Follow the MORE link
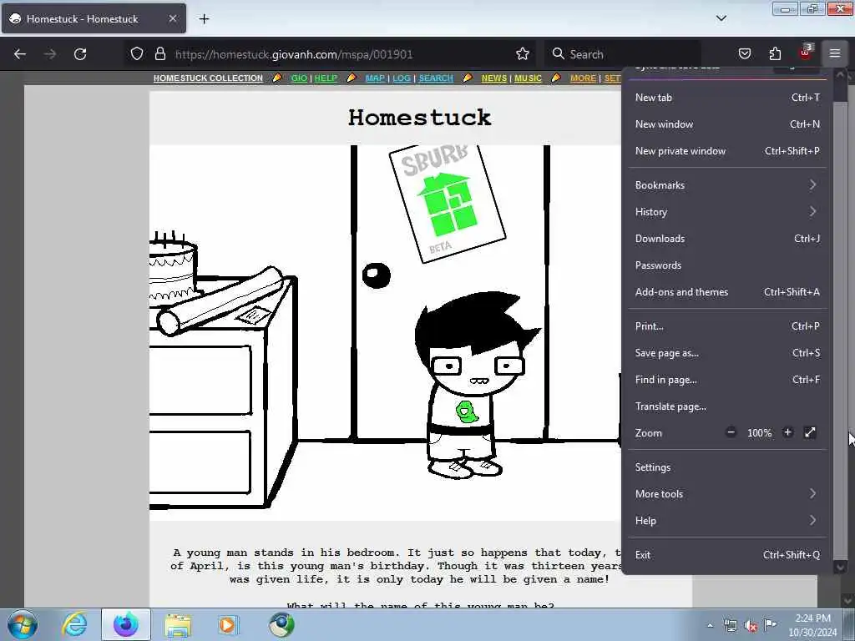Screen dimensions: 855x641 [583, 78]
